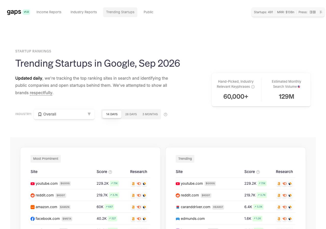
Task: Click the $META ticker badge
Action: (67, 219)
